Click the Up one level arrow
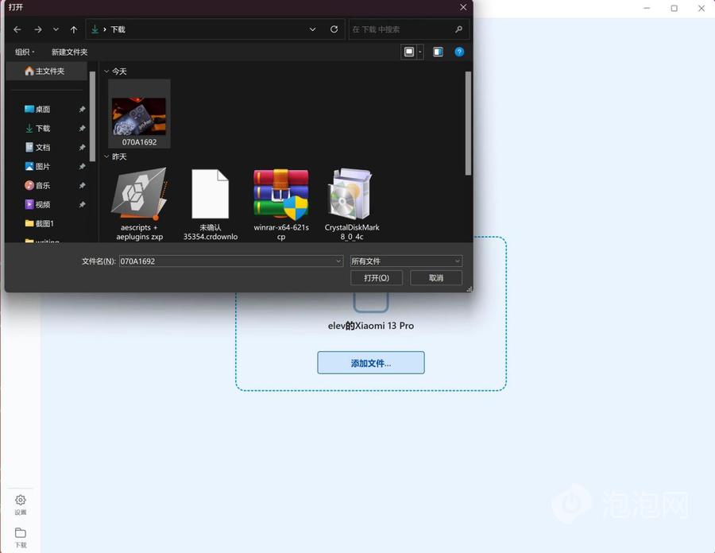The image size is (715, 553). click(74, 29)
